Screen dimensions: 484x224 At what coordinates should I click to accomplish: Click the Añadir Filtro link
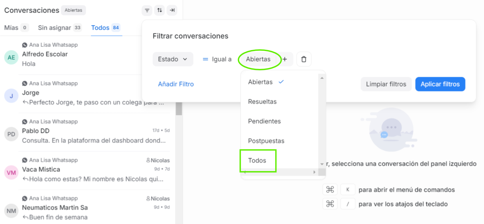pos(176,84)
